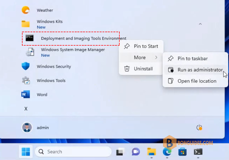Viewport: 229px width, 160px height.
Task: Choose Run as administrator
Action: coord(195,70)
